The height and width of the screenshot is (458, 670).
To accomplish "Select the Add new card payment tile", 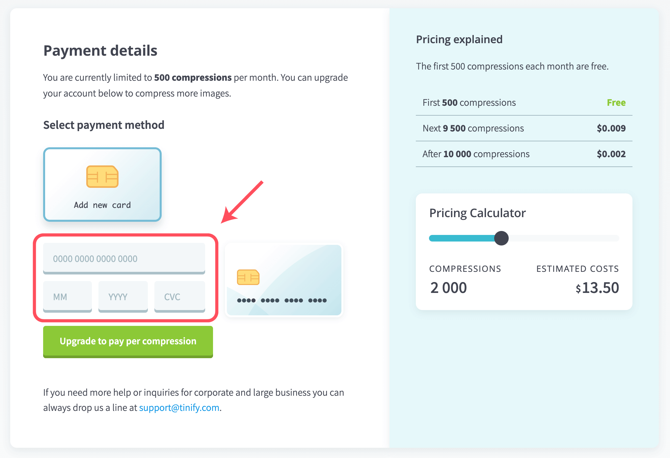I will point(102,185).
